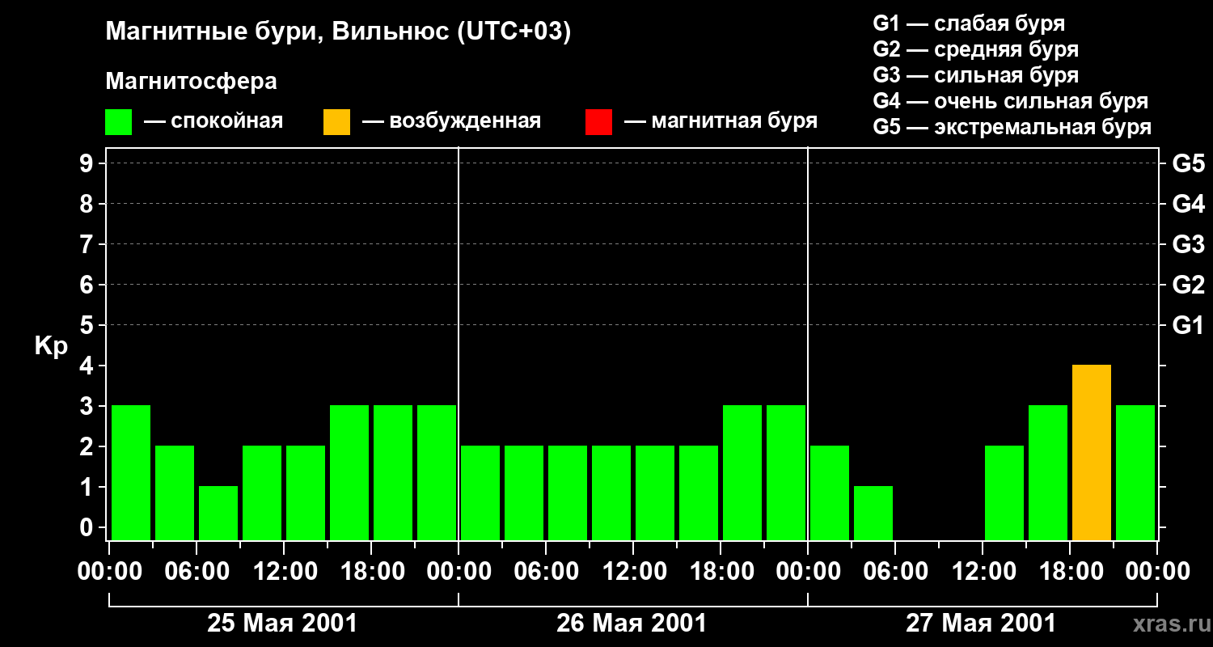Click the '— спокойная' legend label

point(213,121)
